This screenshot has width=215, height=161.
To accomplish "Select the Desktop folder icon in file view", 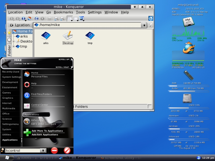I will point(68,36).
